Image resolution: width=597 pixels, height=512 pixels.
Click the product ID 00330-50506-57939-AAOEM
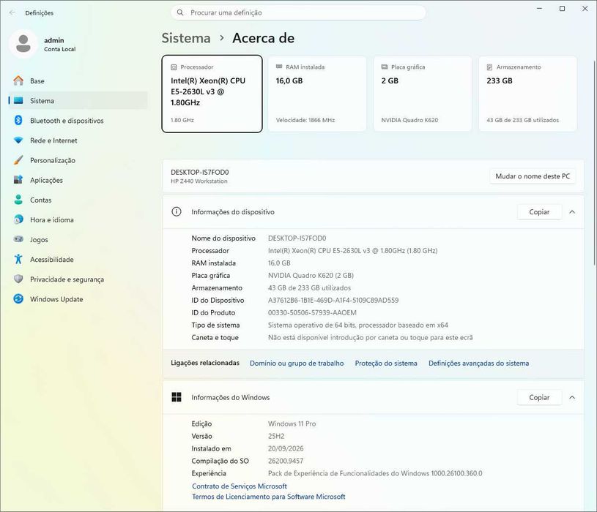tap(312, 313)
